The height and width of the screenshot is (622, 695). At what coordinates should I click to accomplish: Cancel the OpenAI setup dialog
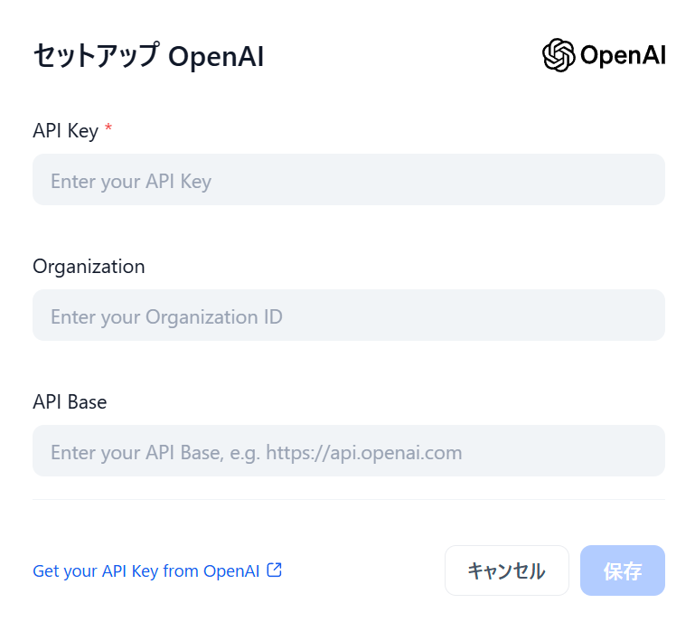[x=507, y=570]
